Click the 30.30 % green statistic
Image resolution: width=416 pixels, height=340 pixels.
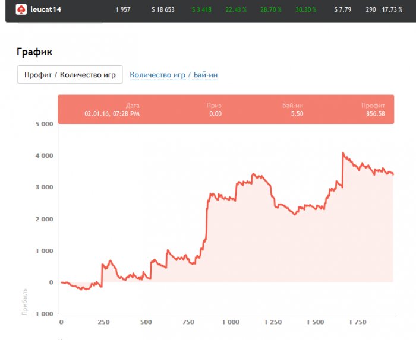tap(305, 10)
